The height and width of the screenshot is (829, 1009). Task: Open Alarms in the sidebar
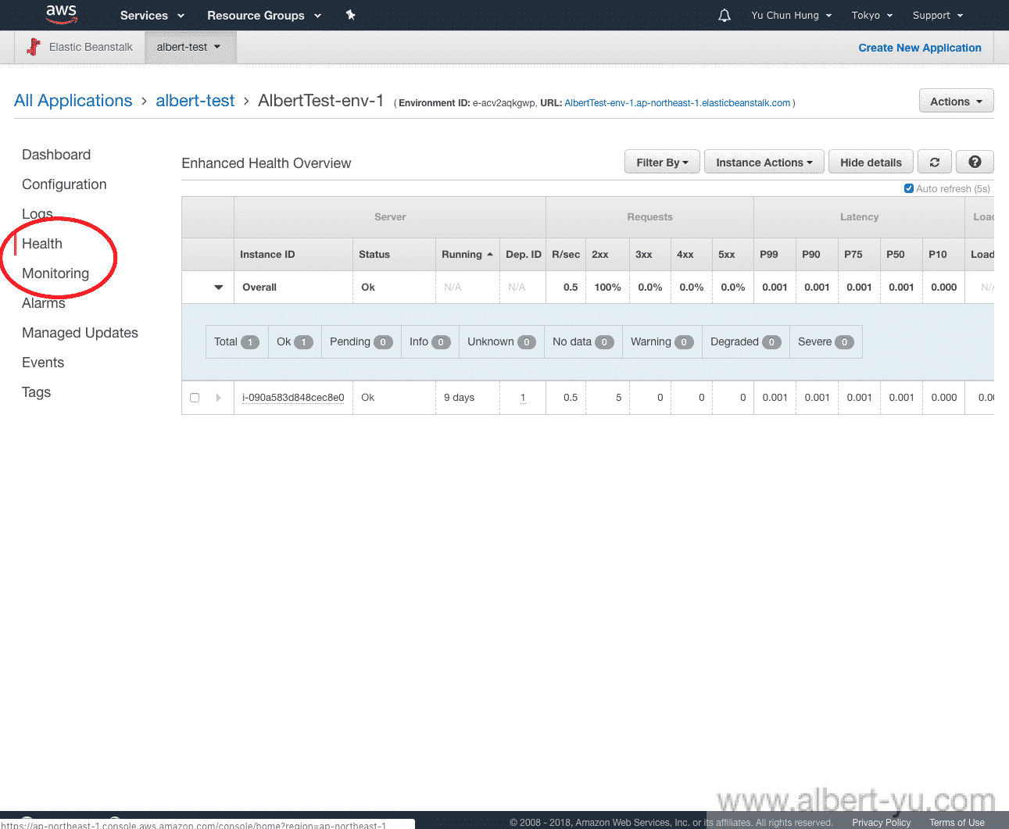pyautogui.click(x=44, y=303)
